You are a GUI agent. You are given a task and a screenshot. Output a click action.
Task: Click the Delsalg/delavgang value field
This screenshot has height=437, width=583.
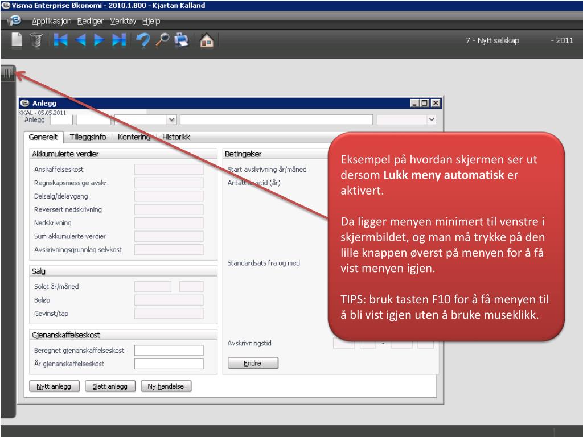(169, 196)
